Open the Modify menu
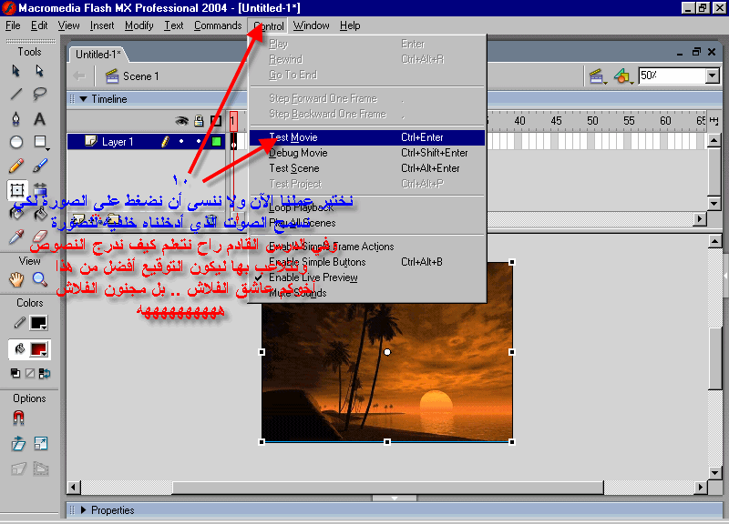 tap(139, 25)
